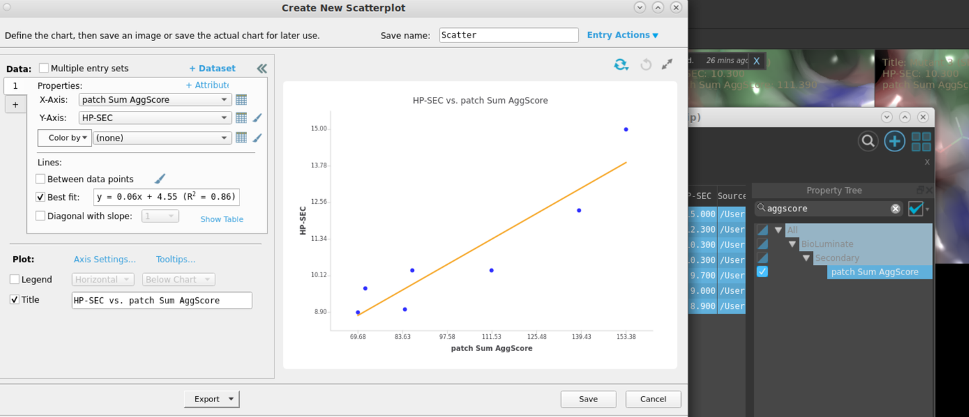969x417 pixels.
Task: Click Y-Axis paintbrush style icon
Action: pos(257,118)
